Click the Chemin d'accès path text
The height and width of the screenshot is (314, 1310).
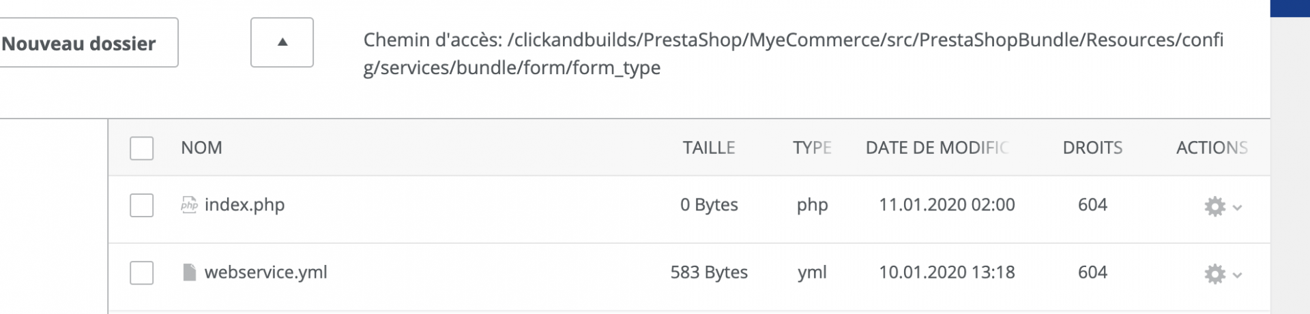pos(794,53)
